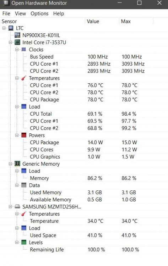Collapse the LTC root node
168x266 pixels.
point(4,28)
